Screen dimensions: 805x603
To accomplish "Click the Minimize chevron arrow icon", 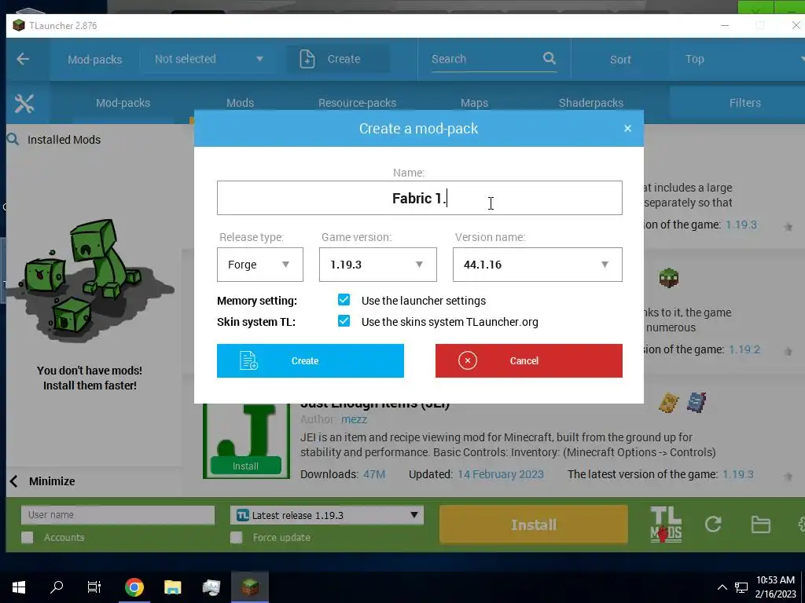I will point(14,481).
